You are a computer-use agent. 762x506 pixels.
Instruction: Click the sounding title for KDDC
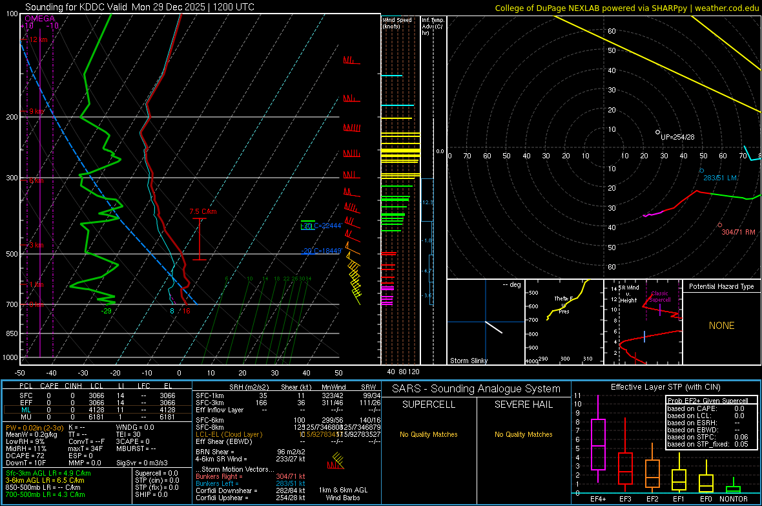pyautogui.click(x=139, y=7)
